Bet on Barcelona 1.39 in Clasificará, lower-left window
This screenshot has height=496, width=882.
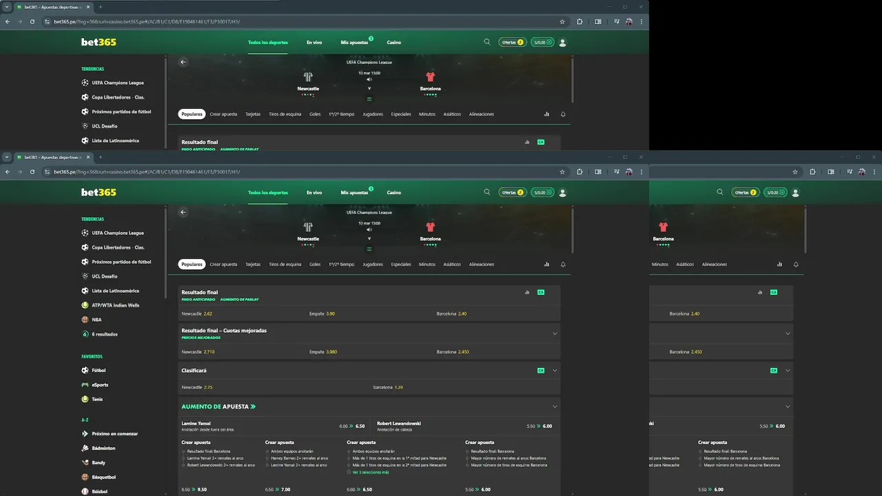tap(388, 387)
